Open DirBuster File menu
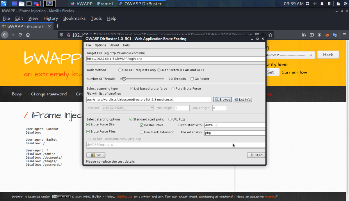Screen dimensions: 349x201 pyautogui.click(x=88, y=45)
